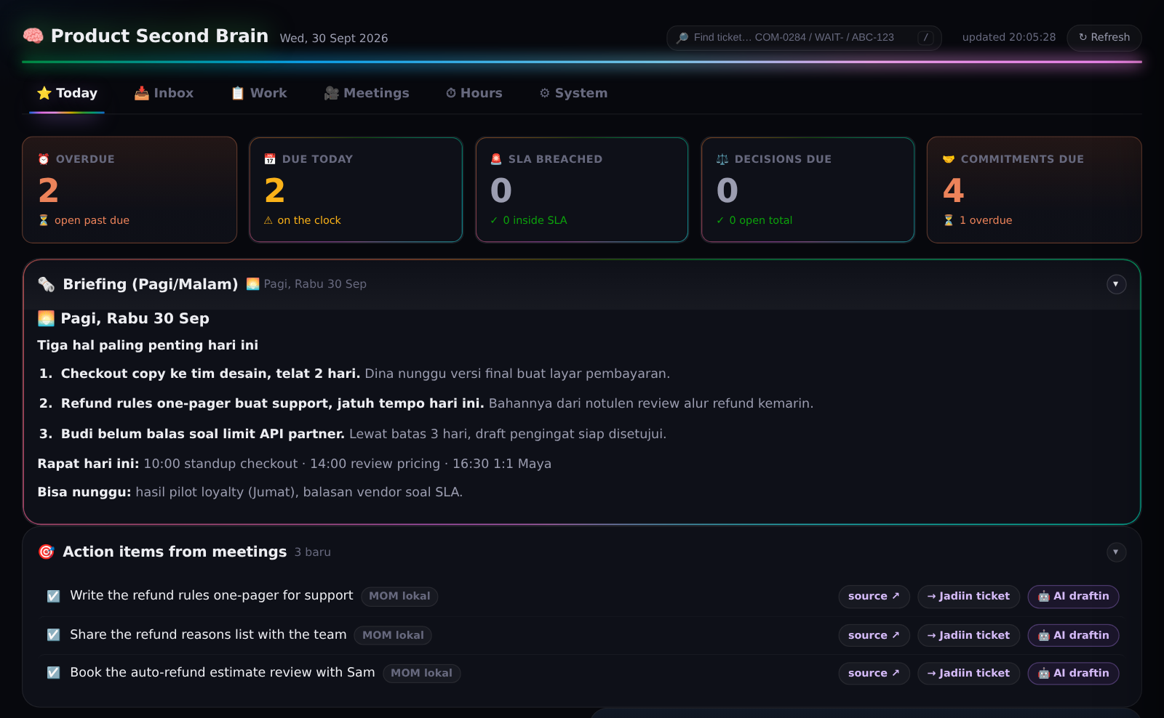Click the sunrise icon beside Pagi, Rabu heading
The image size is (1164, 718).
pos(47,318)
